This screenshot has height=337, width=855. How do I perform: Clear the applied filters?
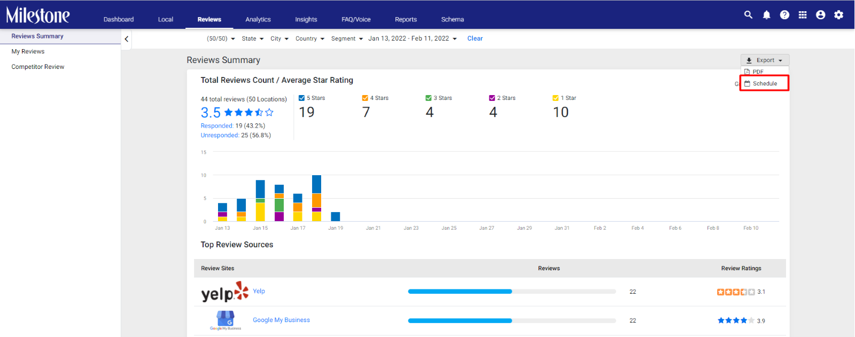point(475,38)
